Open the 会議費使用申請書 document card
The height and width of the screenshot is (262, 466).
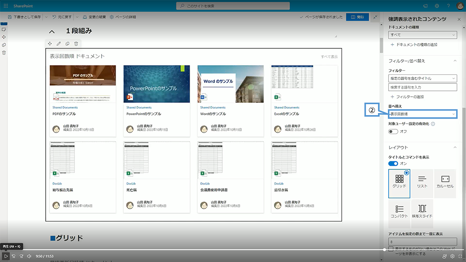pos(230,177)
